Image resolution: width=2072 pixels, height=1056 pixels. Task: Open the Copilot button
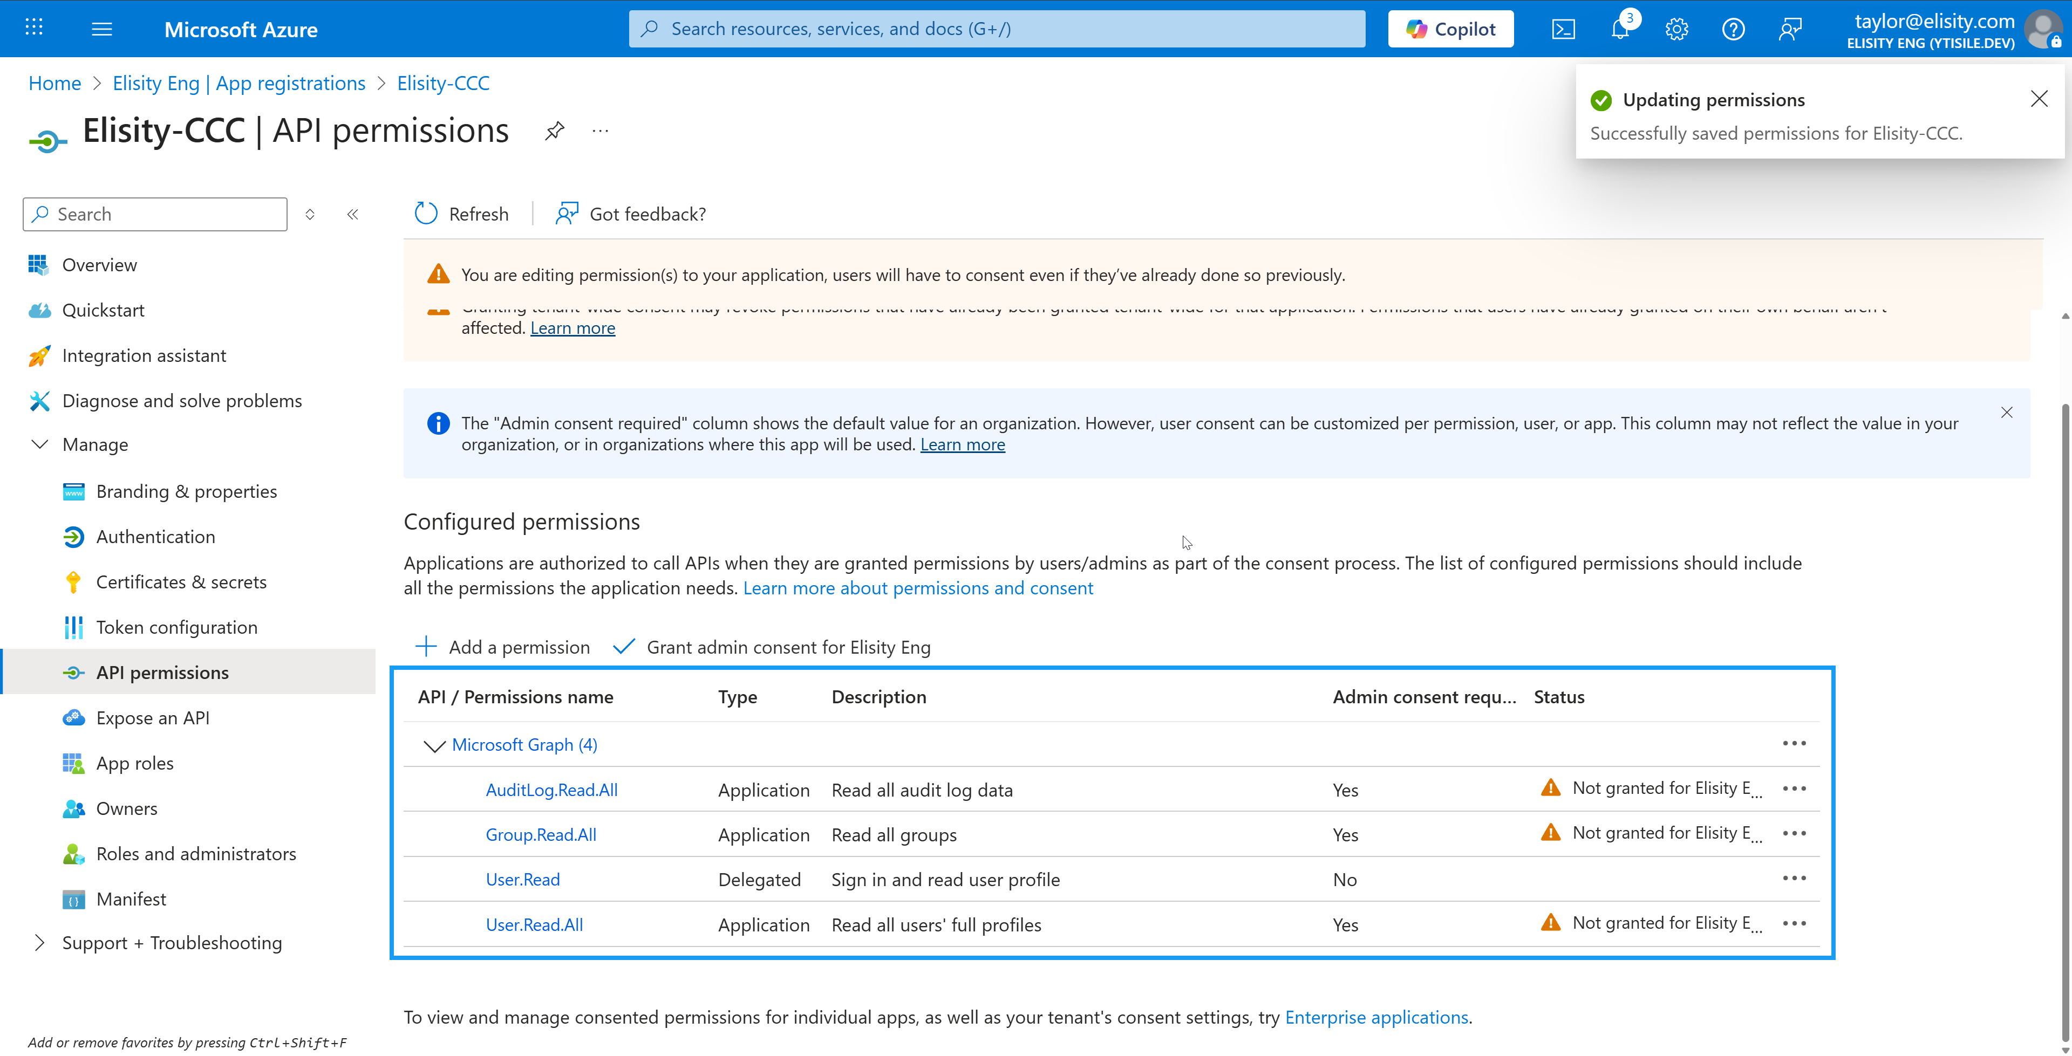pyautogui.click(x=1450, y=30)
